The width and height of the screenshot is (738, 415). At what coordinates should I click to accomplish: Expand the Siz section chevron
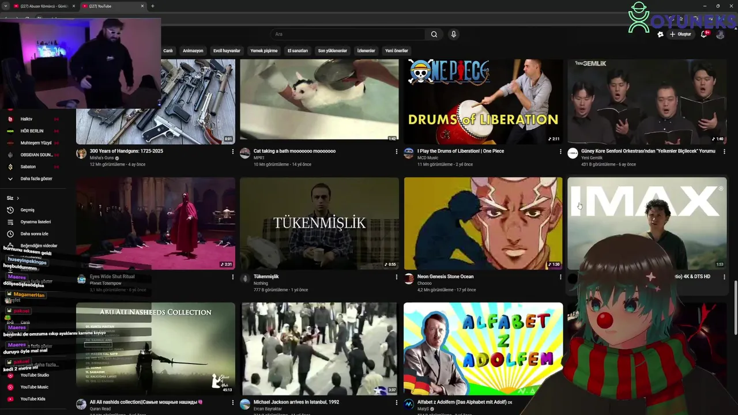18,198
